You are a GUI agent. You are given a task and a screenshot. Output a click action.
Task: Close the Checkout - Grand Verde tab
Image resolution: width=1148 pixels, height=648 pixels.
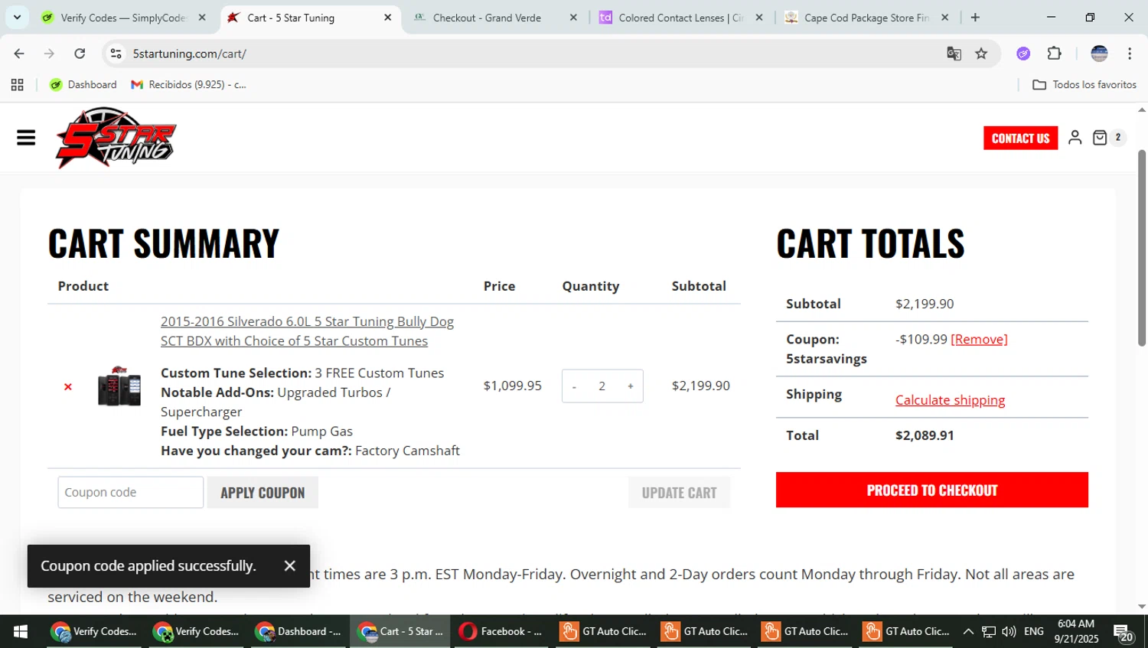(573, 18)
